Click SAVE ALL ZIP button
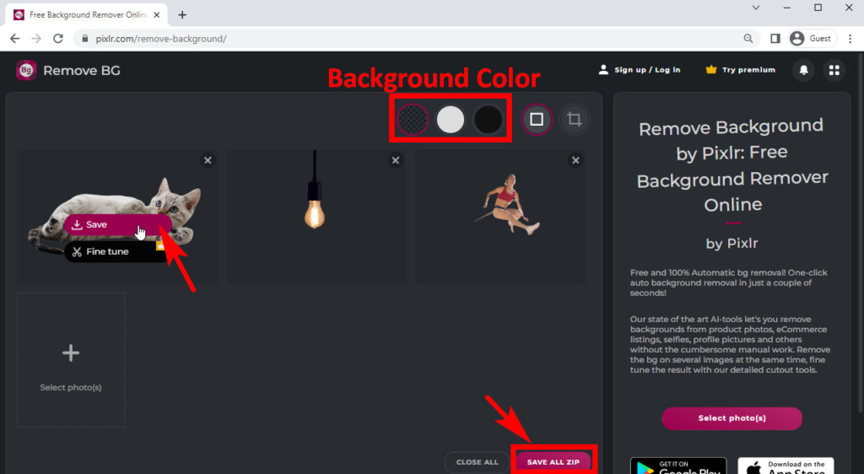 [x=553, y=462]
